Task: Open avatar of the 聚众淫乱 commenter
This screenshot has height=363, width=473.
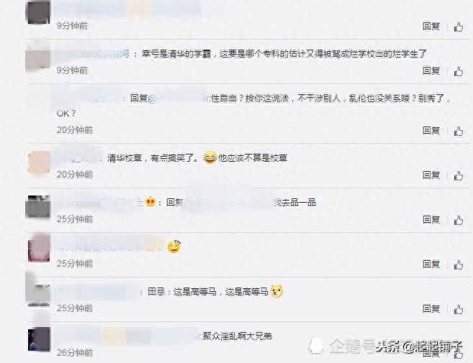Action: coord(39,339)
